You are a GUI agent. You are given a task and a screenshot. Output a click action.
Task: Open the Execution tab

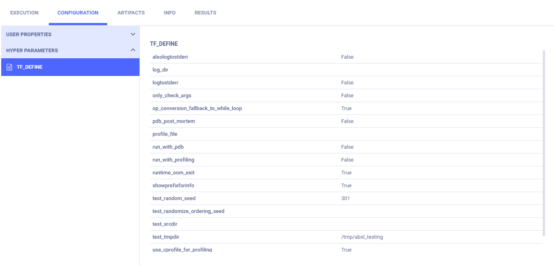pyautogui.click(x=24, y=13)
